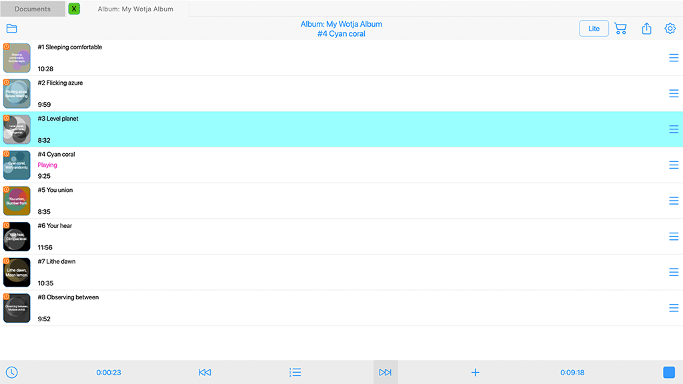Click the Lite button
This screenshot has height=384, width=683.
594,29
